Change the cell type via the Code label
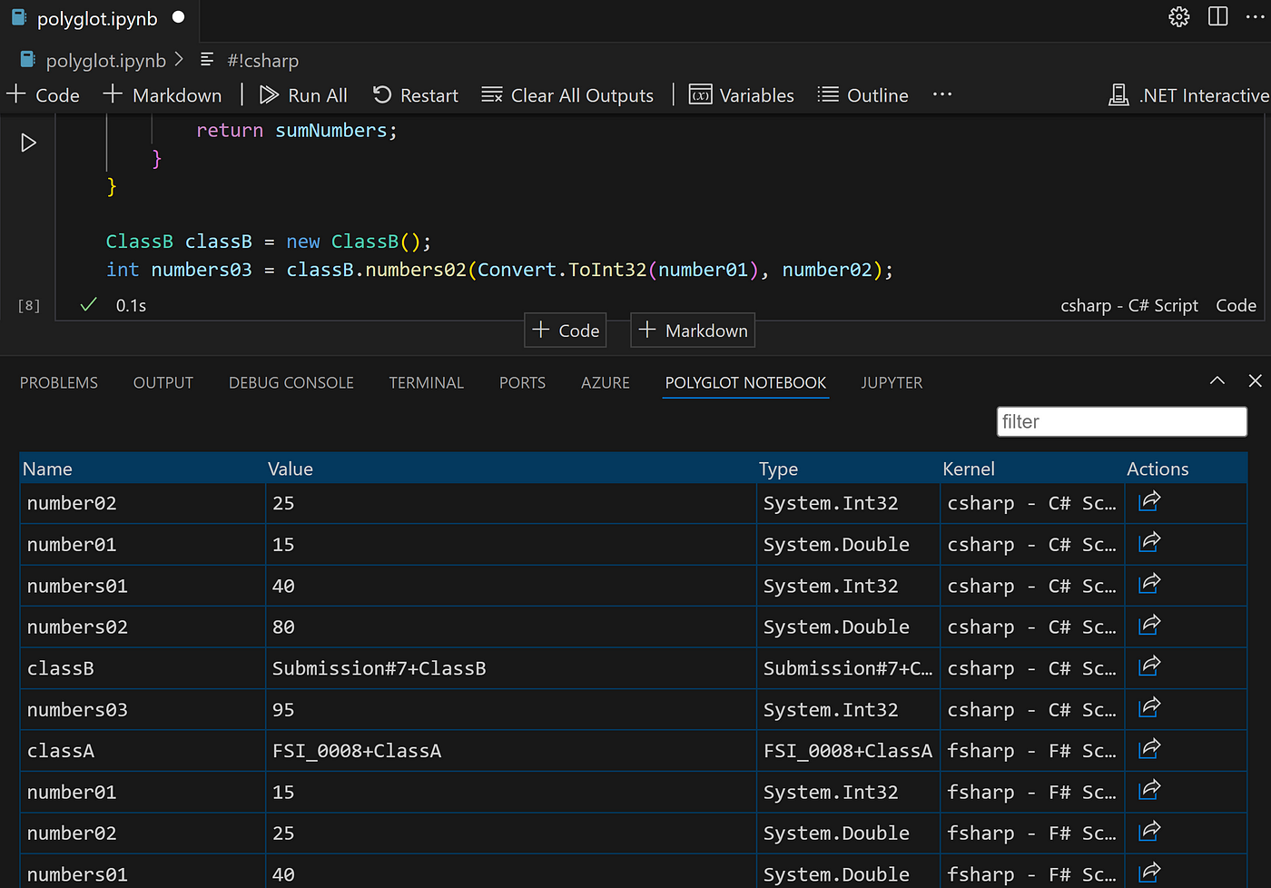The image size is (1271, 888). click(x=1236, y=306)
